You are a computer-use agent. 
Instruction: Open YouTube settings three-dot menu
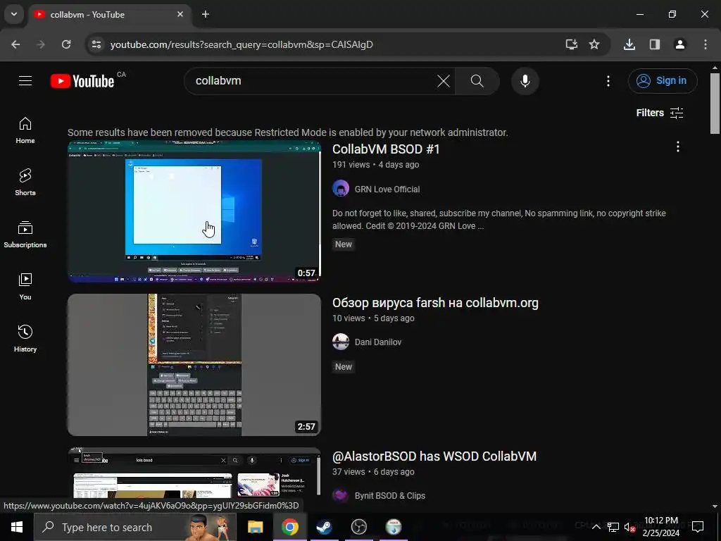608,81
